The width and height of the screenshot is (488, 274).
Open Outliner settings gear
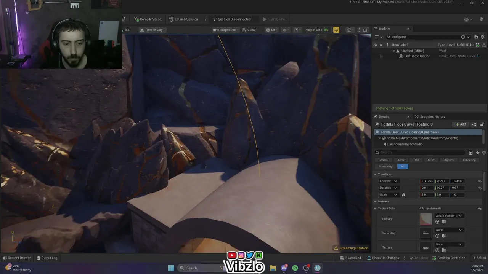(x=482, y=37)
